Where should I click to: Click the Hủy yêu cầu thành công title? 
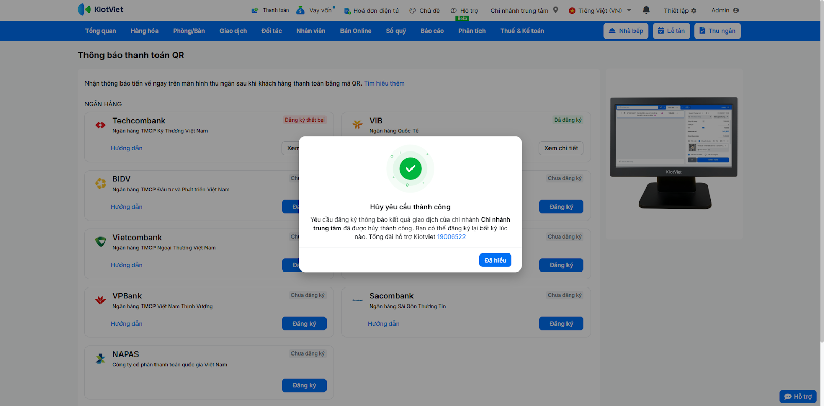point(410,207)
